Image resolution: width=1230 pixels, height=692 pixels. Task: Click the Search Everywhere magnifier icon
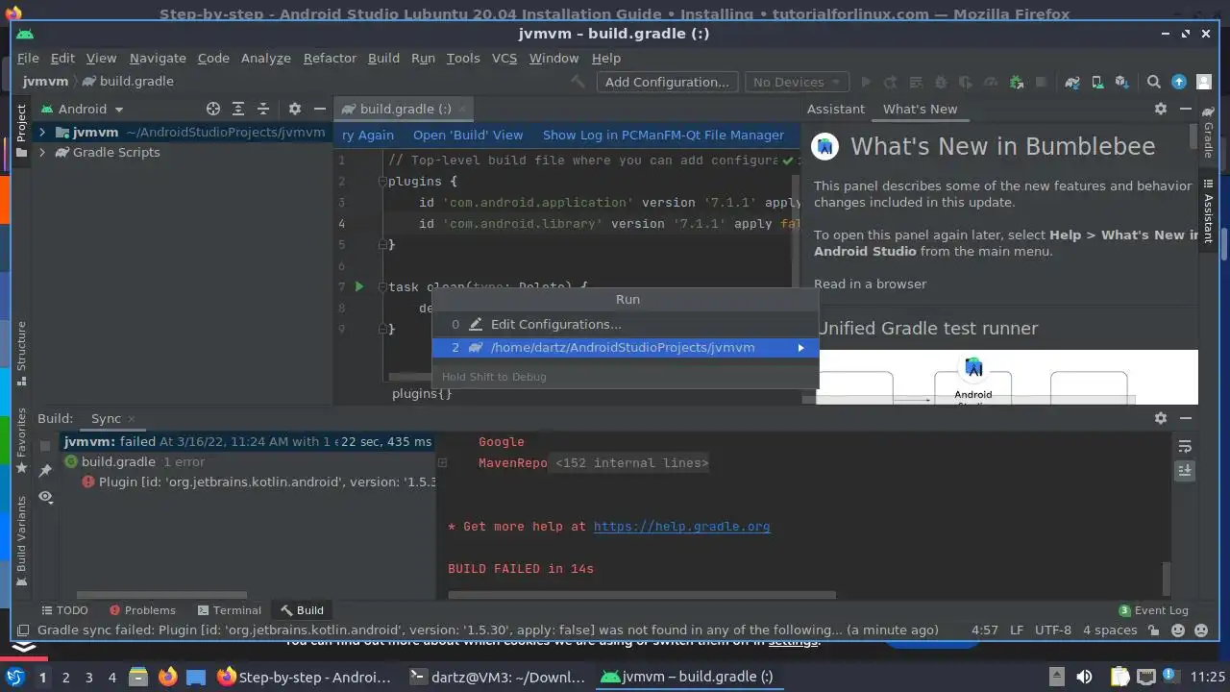pyautogui.click(x=1154, y=82)
